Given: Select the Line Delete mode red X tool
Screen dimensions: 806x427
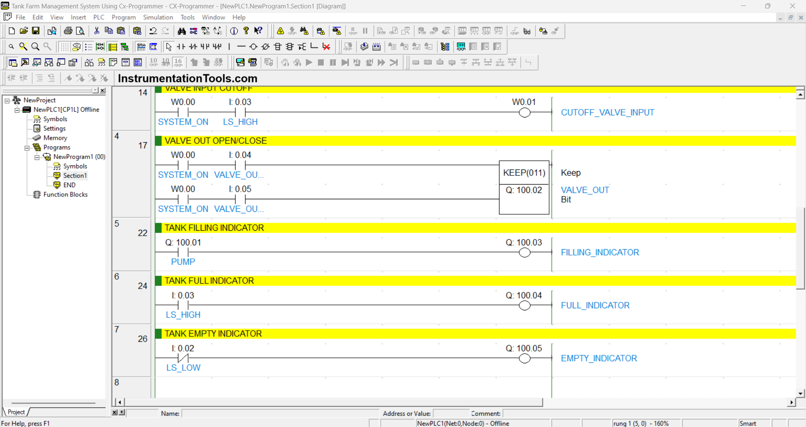Looking at the screenshot, I should (x=326, y=47).
